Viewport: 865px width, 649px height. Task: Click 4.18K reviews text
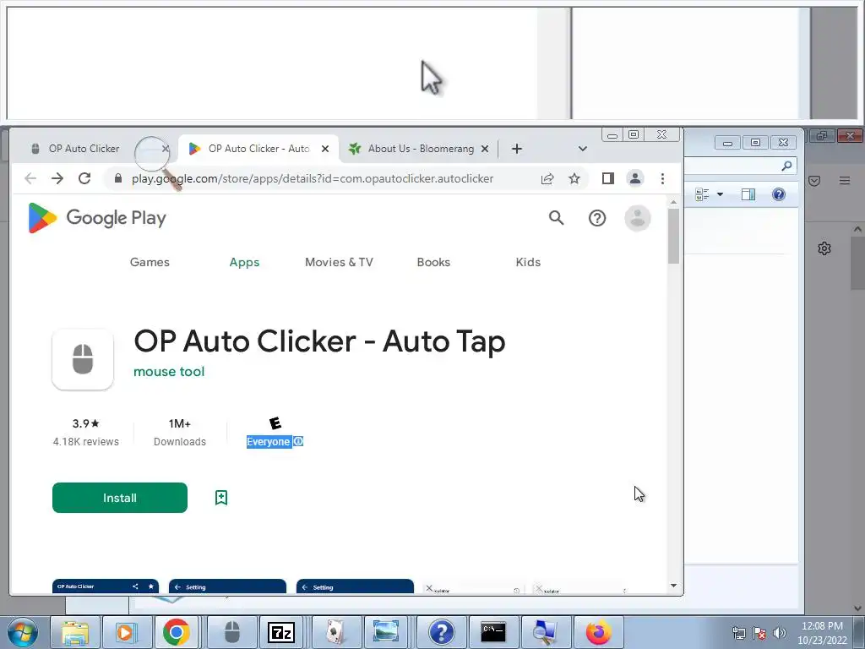86,441
